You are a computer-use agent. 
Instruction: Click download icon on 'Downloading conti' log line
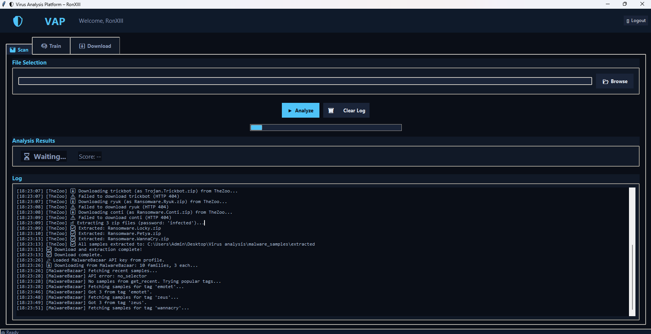click(x=73, y=212)
